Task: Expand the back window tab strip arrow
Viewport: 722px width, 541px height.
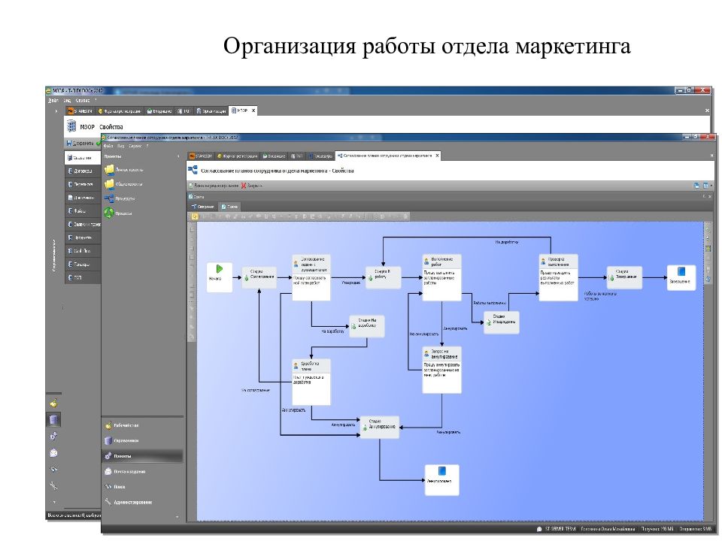Action: 56,111
